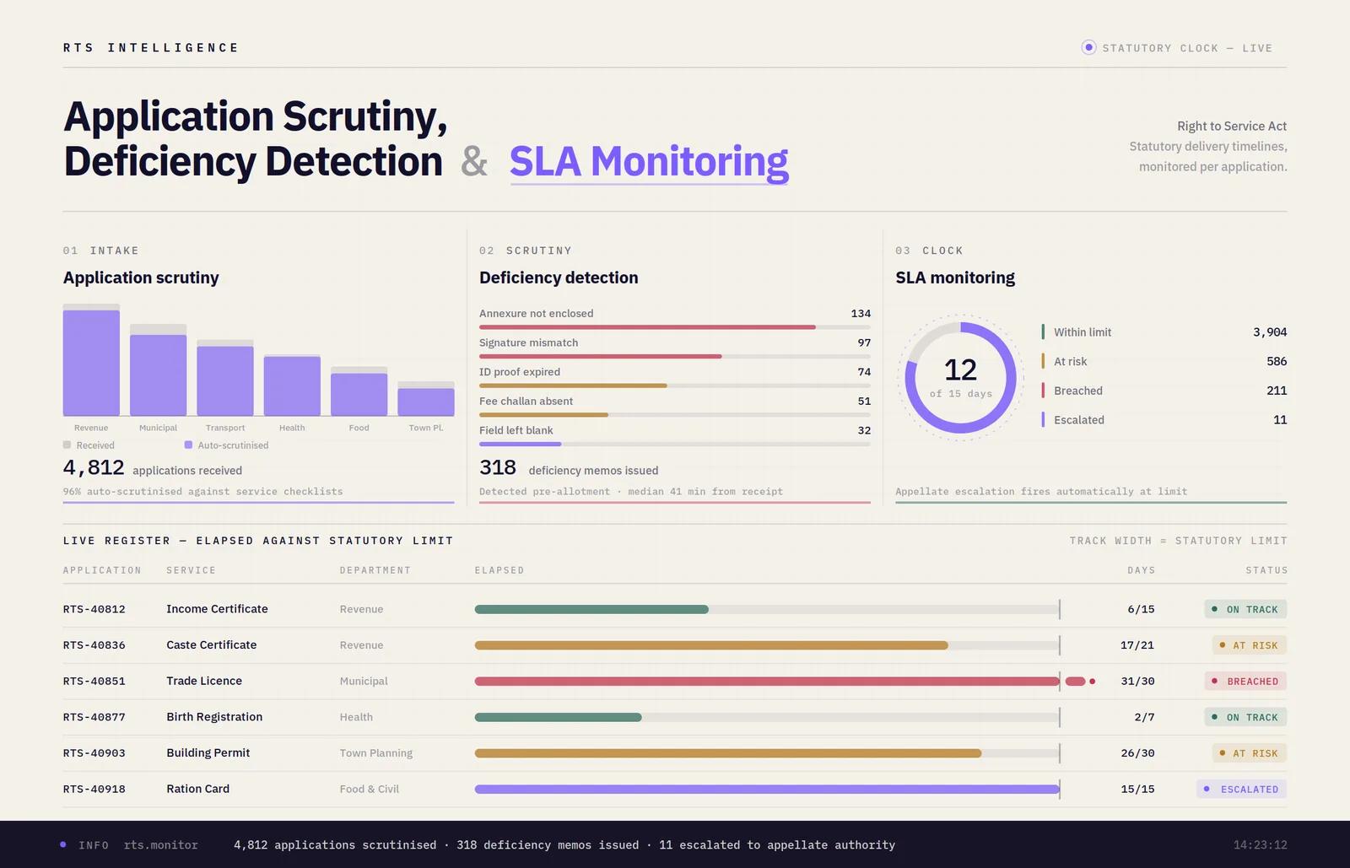Viewport: 1350px width, 868px height.
Task: Click ON TRACK badge for Income Certificate
Action: click(1245, 609)
